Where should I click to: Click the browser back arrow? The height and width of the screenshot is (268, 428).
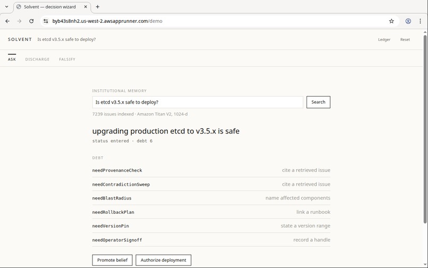tap(7, 21)
